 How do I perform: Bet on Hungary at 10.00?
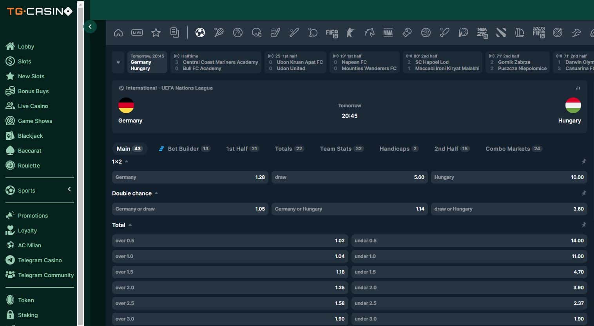point(509,177)
